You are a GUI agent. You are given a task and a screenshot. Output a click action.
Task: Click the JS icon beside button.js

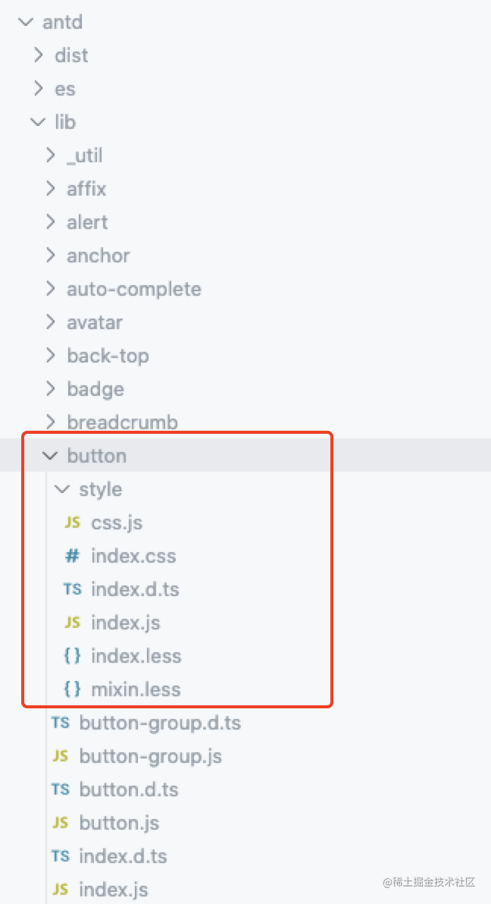pos(61,823)
